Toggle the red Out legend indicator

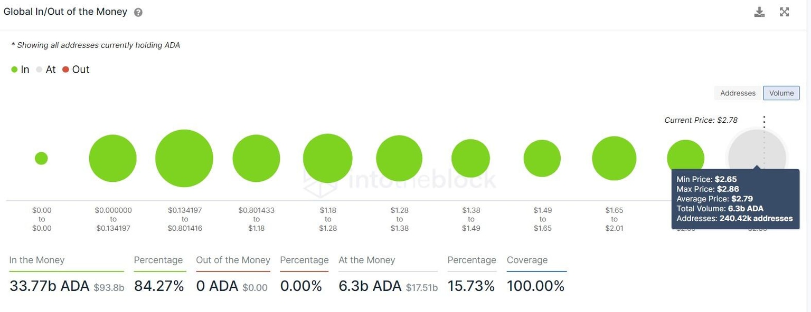pyautogui.click(x=65, y=69)
